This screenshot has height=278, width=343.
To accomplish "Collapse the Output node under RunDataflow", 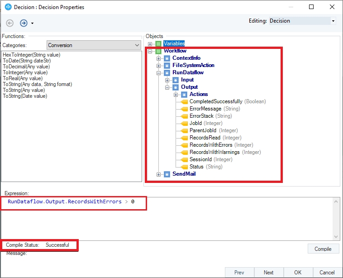I will tap(167, 87).
